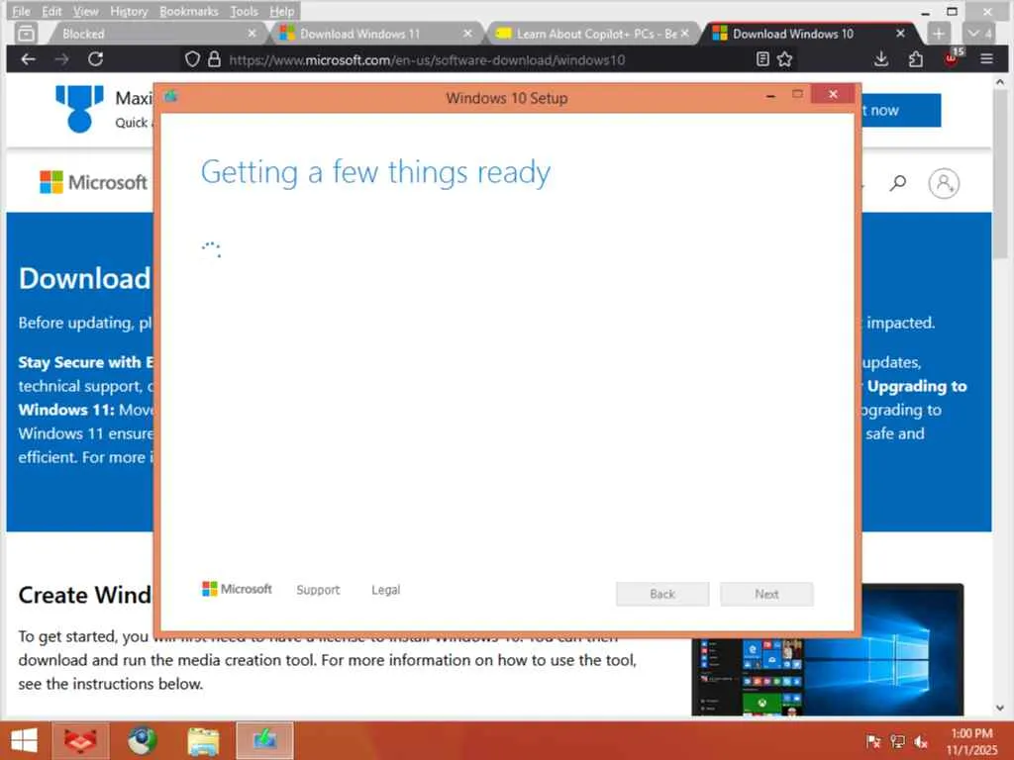Close the Download Windows 10 tab
The width and height of the screenshot is (1014, 760).
(900, 33)
